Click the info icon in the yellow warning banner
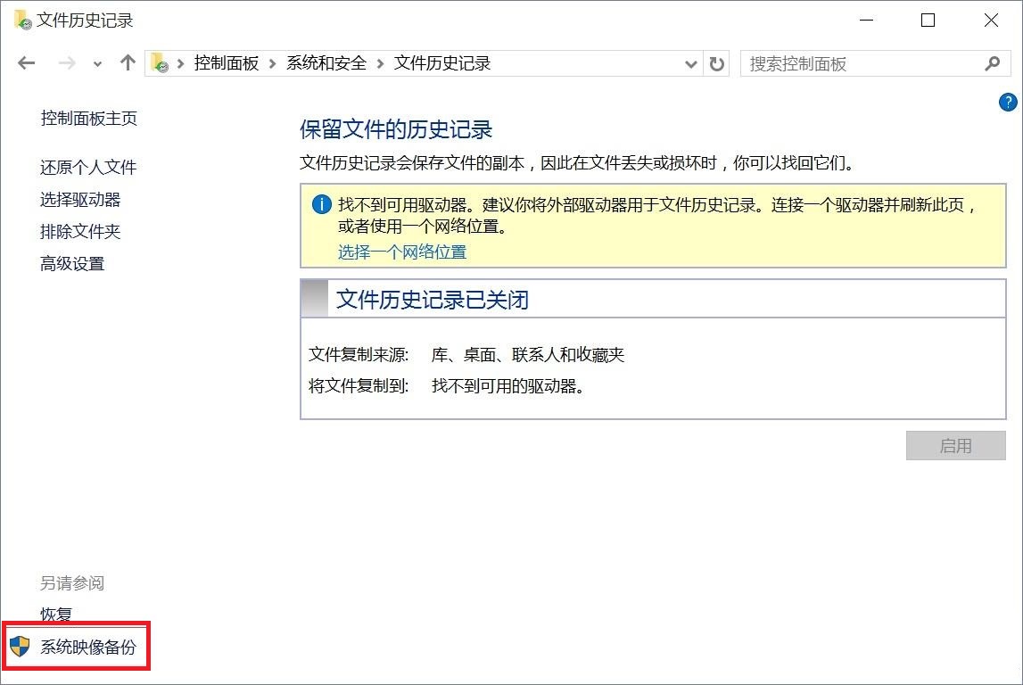 321,204
